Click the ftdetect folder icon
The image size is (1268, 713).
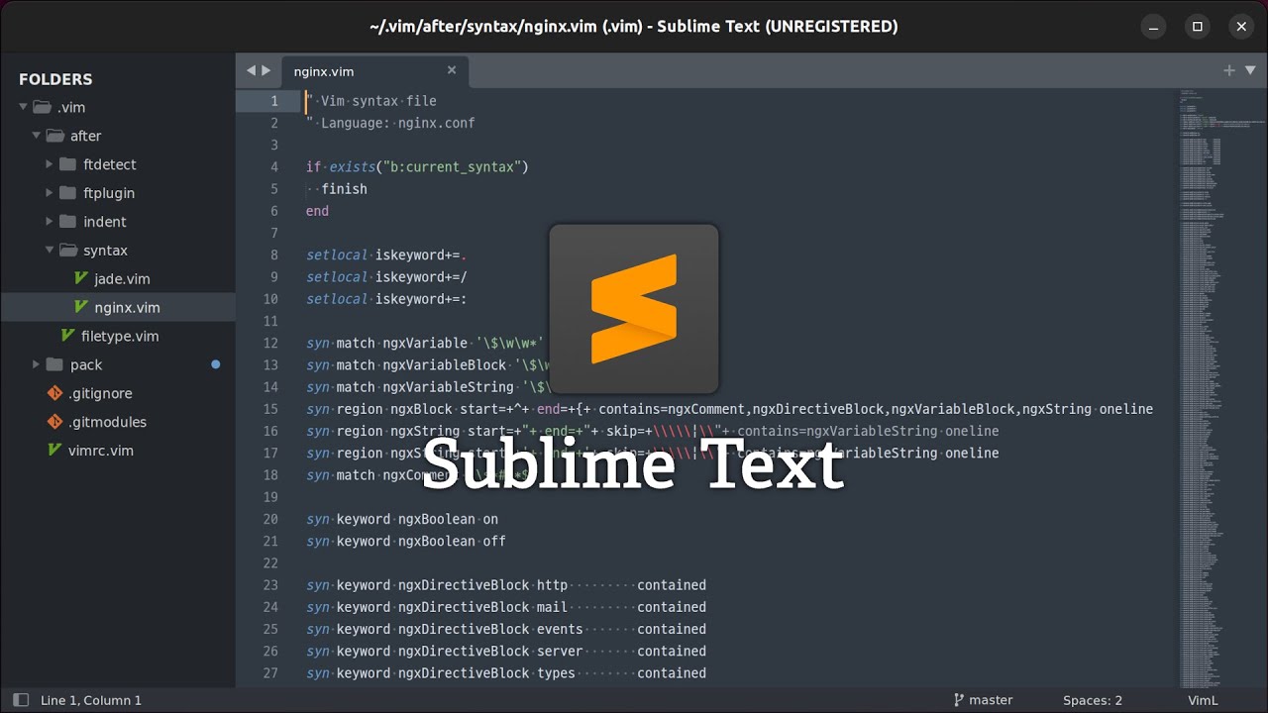[x=67, y=164]
